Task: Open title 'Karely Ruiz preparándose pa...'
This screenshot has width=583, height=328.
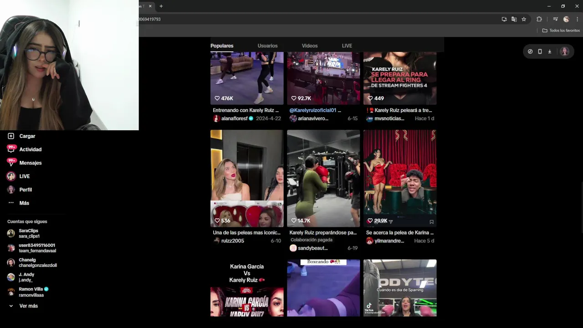Action: [x=323, y=233]
